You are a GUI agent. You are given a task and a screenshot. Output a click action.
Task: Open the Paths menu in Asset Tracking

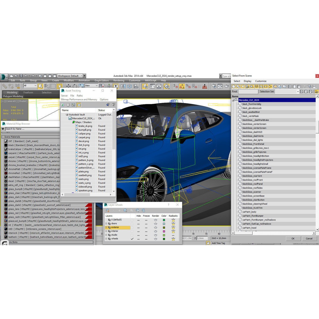80,96
